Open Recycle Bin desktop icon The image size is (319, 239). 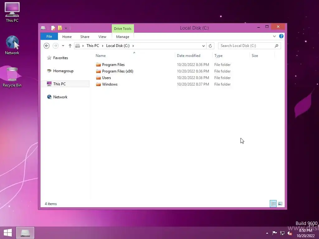[x=12, y=77]
